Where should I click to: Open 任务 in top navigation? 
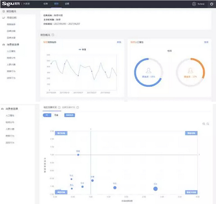coord(46,4)
